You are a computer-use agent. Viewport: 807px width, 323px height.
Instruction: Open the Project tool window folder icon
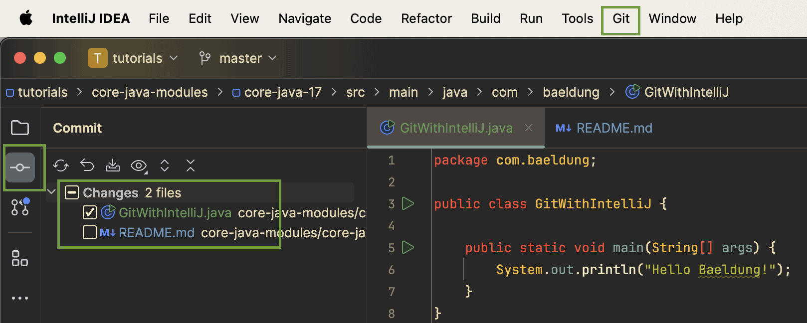pos(20,128)
